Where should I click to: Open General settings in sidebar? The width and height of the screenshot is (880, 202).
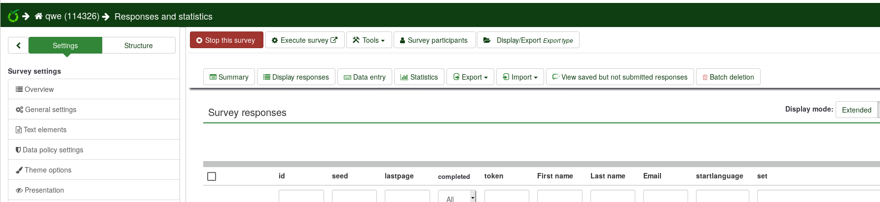pyautogui.click(x=50, y=110)
